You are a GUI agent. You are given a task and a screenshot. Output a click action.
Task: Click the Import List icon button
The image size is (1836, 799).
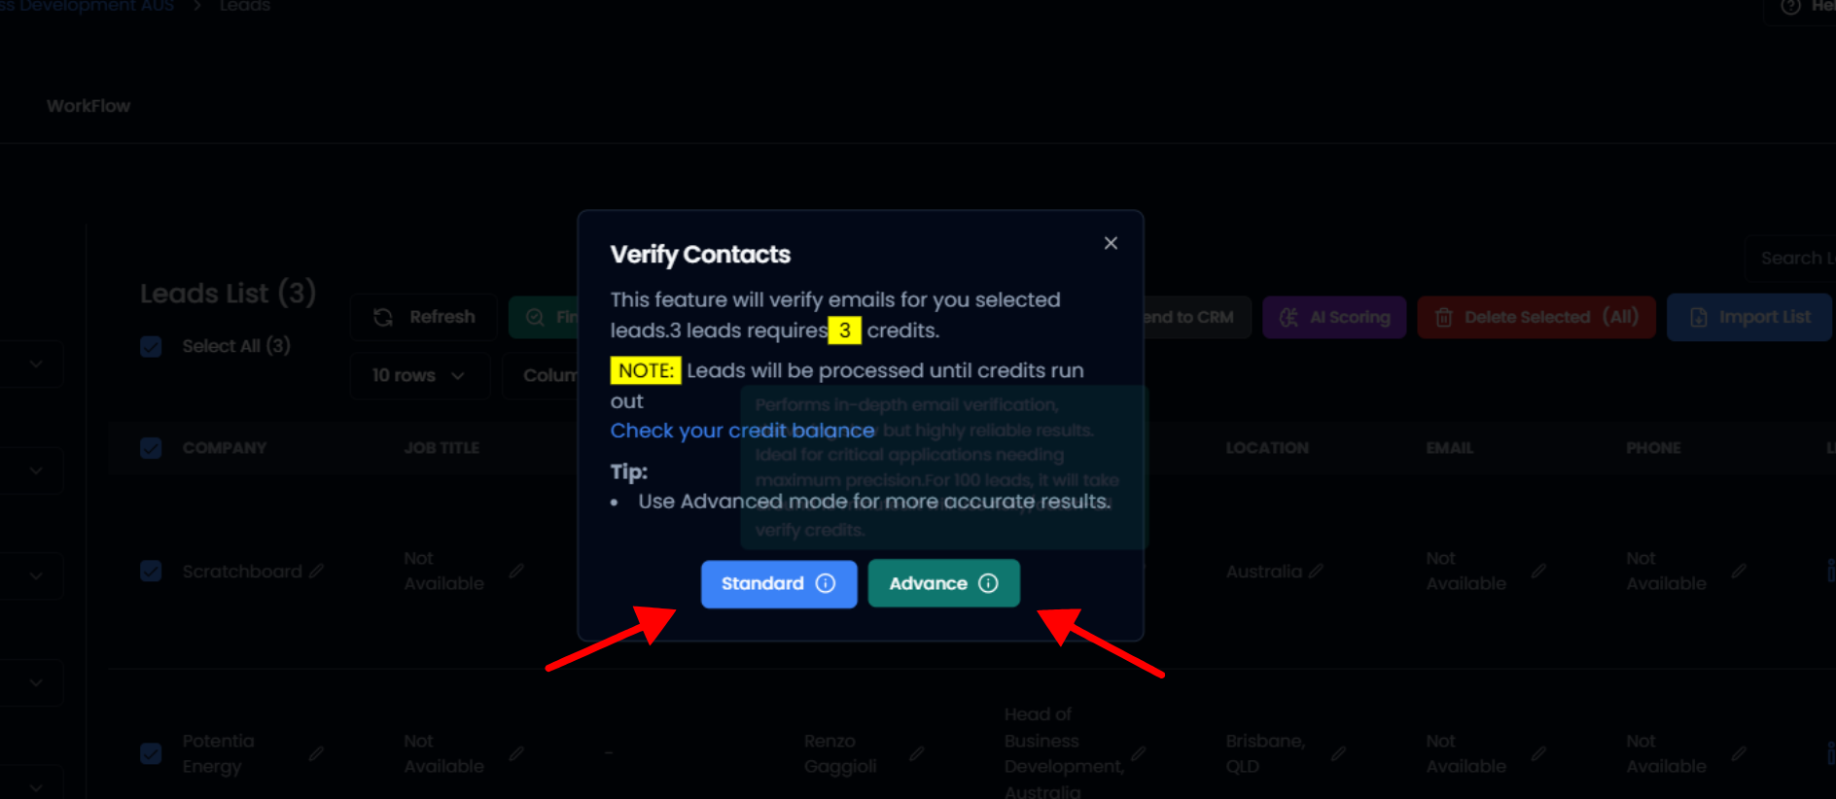(x=1698, y=318)
